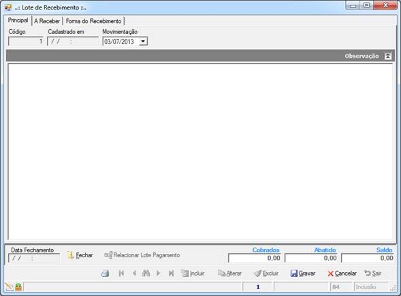Click the Cobrados label link
This screenshot has width=401, height=296.
coord(266,250)
